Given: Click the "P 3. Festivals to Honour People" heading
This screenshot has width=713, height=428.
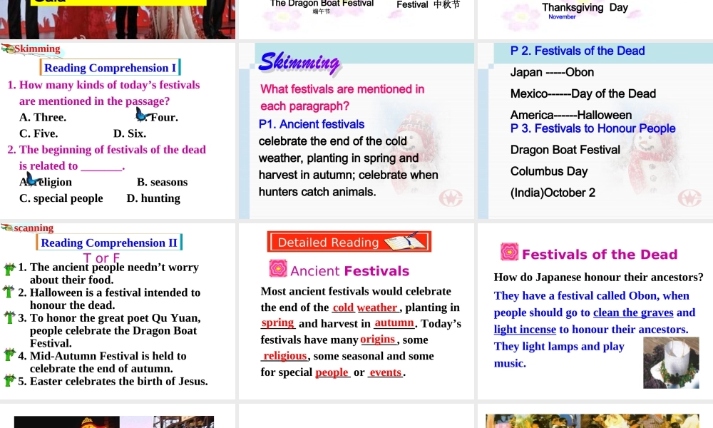Looking at the screenshot, I should 593,128.
